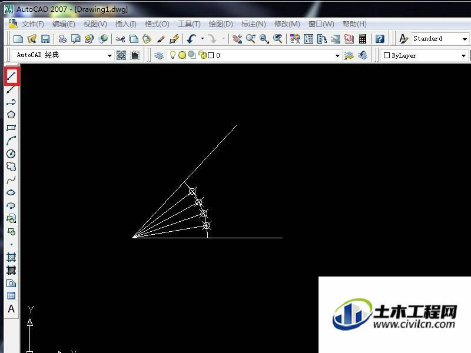Open the Tool Palettes icon
The height and width of the screenshot is (353, 471).
[321, 39]
